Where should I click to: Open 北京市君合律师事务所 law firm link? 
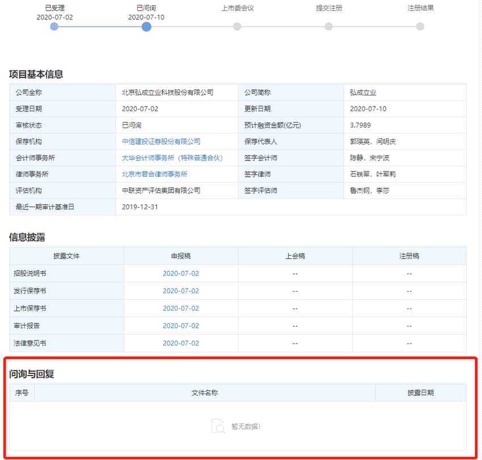click(155, 174)
